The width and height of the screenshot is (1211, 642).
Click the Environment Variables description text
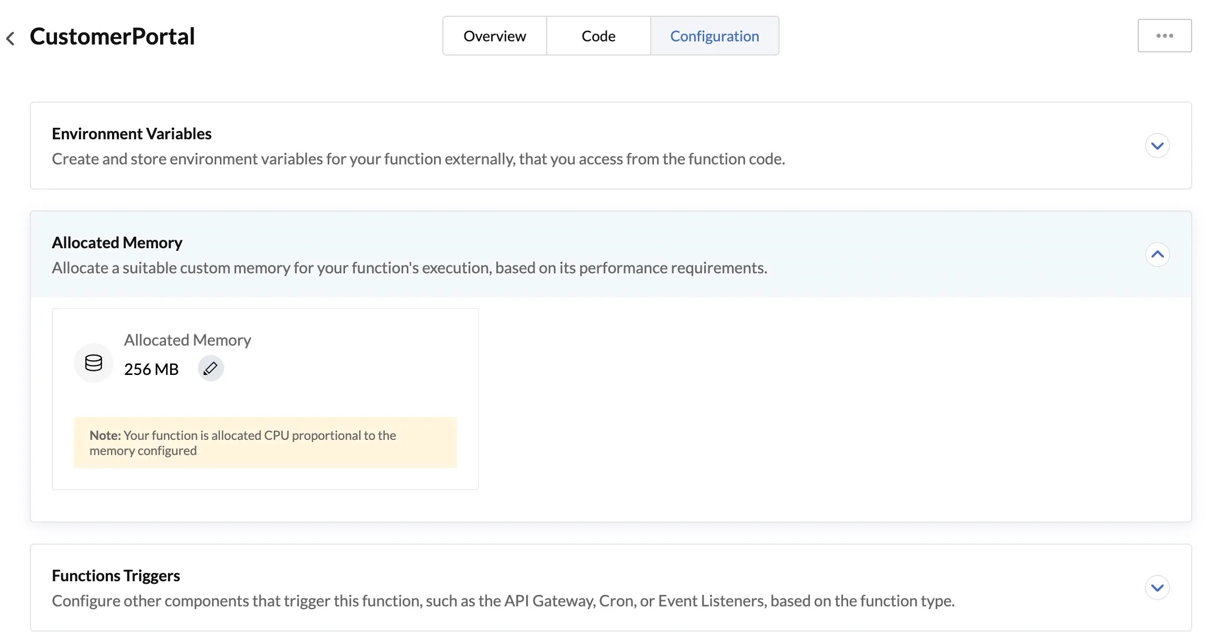[x=418, y=159]
